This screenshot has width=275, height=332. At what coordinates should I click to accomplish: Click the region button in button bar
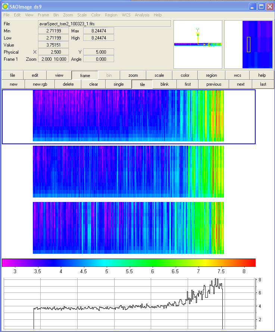(x=211, y=75)
